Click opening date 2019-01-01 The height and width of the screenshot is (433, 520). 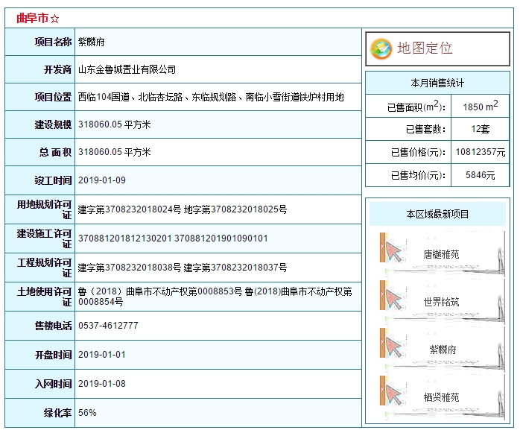pos(102,355)
